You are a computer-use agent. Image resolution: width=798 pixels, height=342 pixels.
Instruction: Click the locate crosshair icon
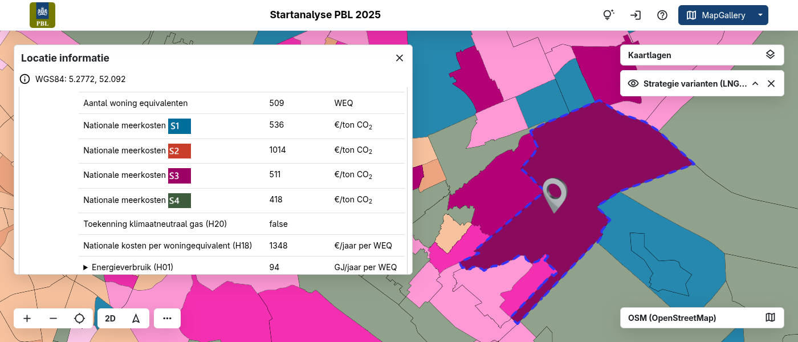tap(79, 319)
